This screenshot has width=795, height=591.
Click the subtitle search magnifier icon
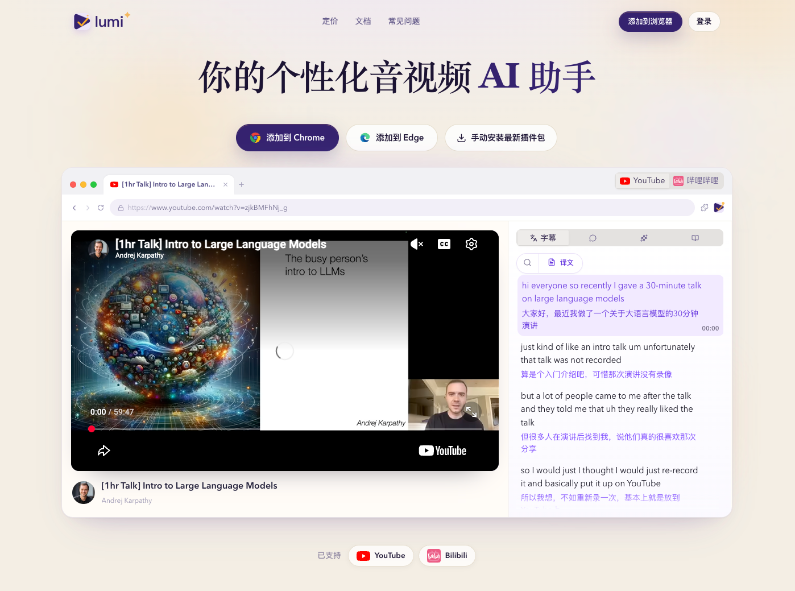[x=528, y=263]
